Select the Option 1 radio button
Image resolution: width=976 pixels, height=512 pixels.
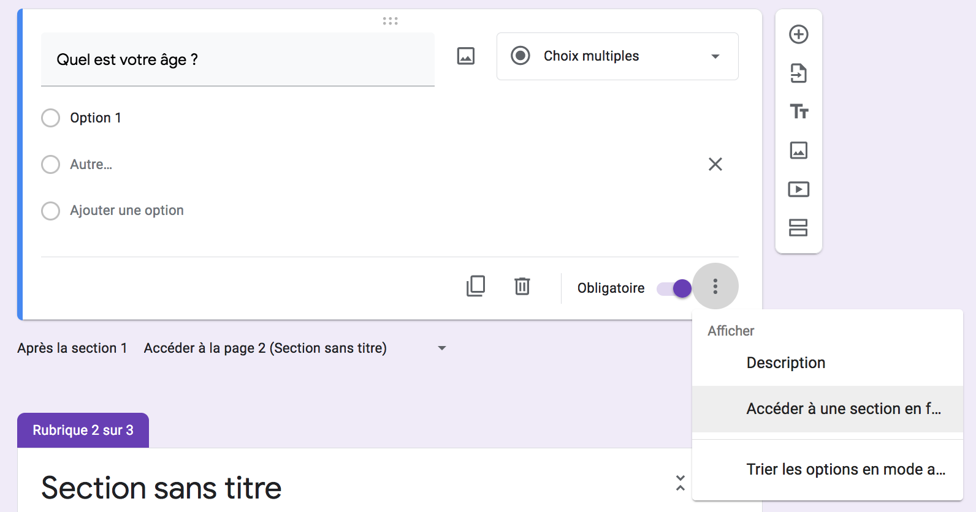click(x=50, y=118)
